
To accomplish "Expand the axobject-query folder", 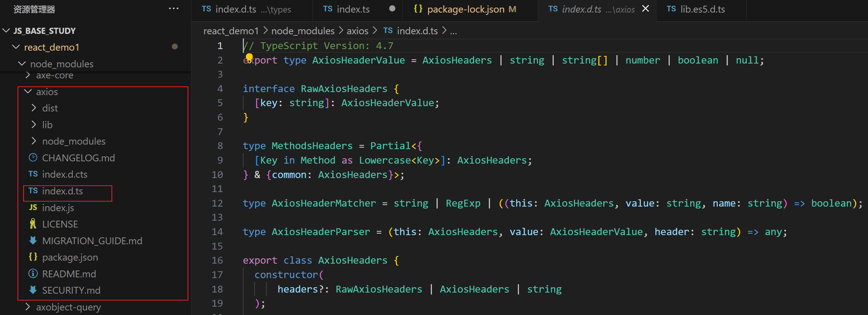I will point(28,307).
